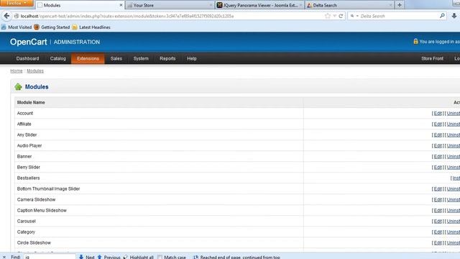This screenshot has height=259, width=460.
Task: Open new tab with plus button
Action: (400, 5)
